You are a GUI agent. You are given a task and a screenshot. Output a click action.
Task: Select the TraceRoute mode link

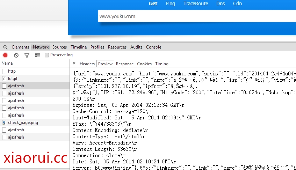[x=196, y=4]
